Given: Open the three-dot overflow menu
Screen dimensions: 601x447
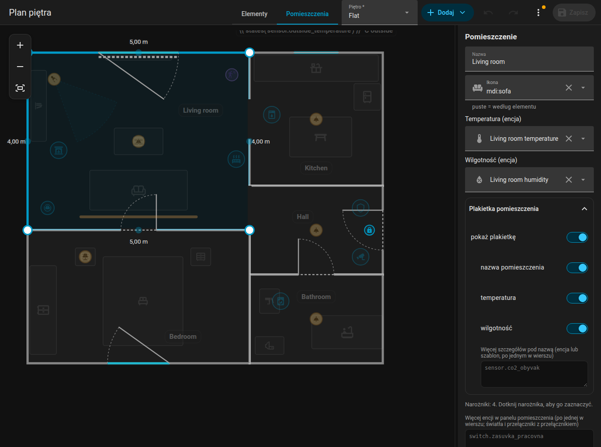Looking at the screenshot, I should (538, 13).
